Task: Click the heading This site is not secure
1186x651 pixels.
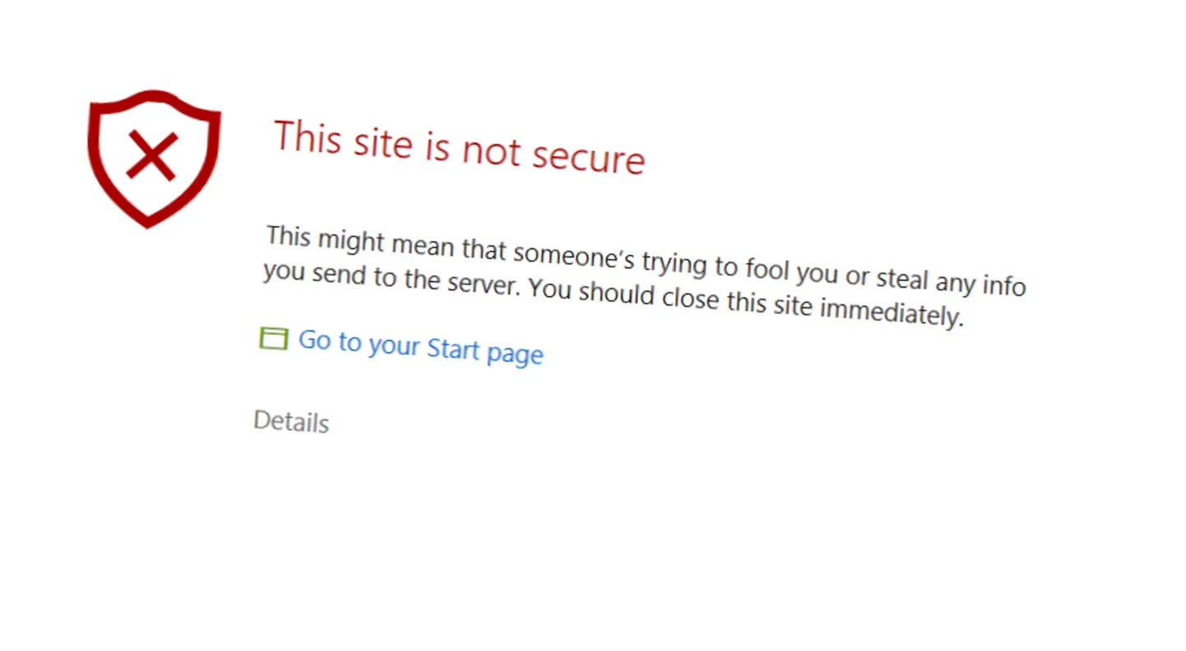Action: (x=459, y=148)
